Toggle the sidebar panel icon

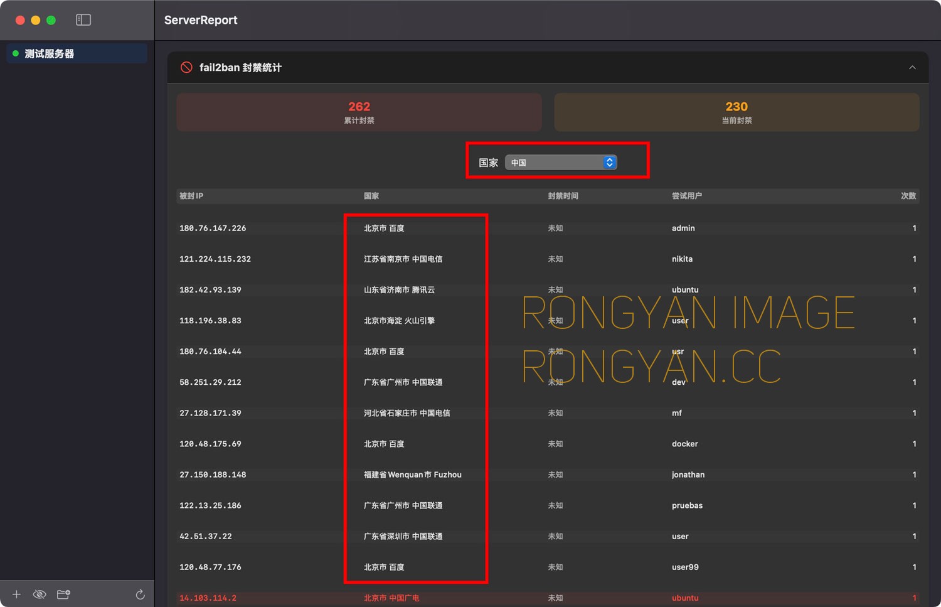click(83, 20)
